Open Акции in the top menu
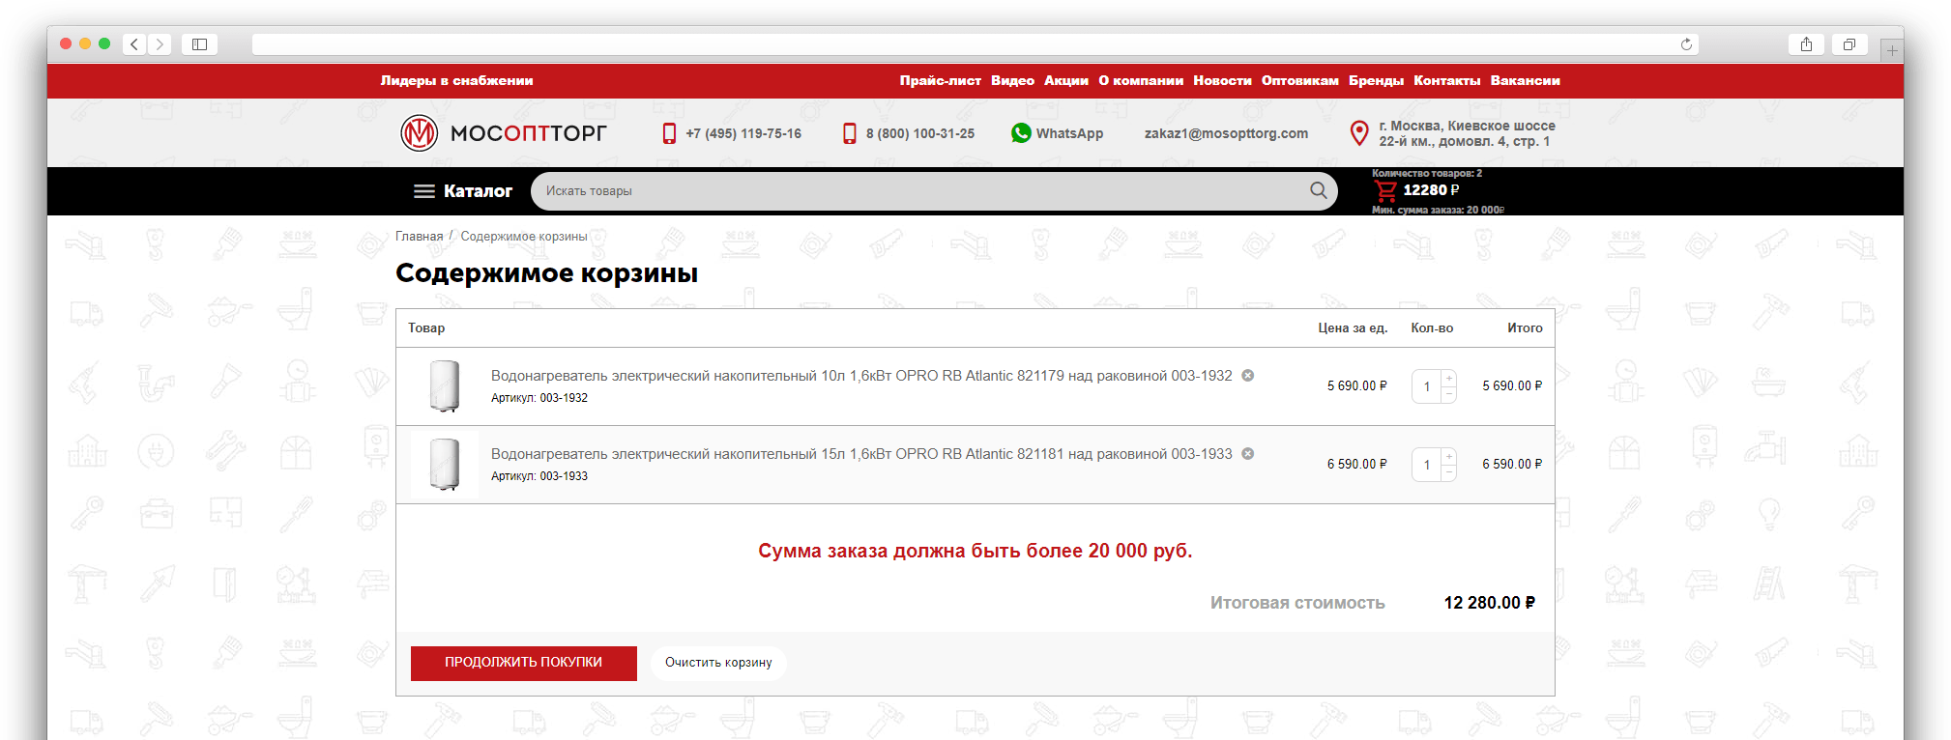Screen dimensions: 1951x740 tap(1066, 81)
